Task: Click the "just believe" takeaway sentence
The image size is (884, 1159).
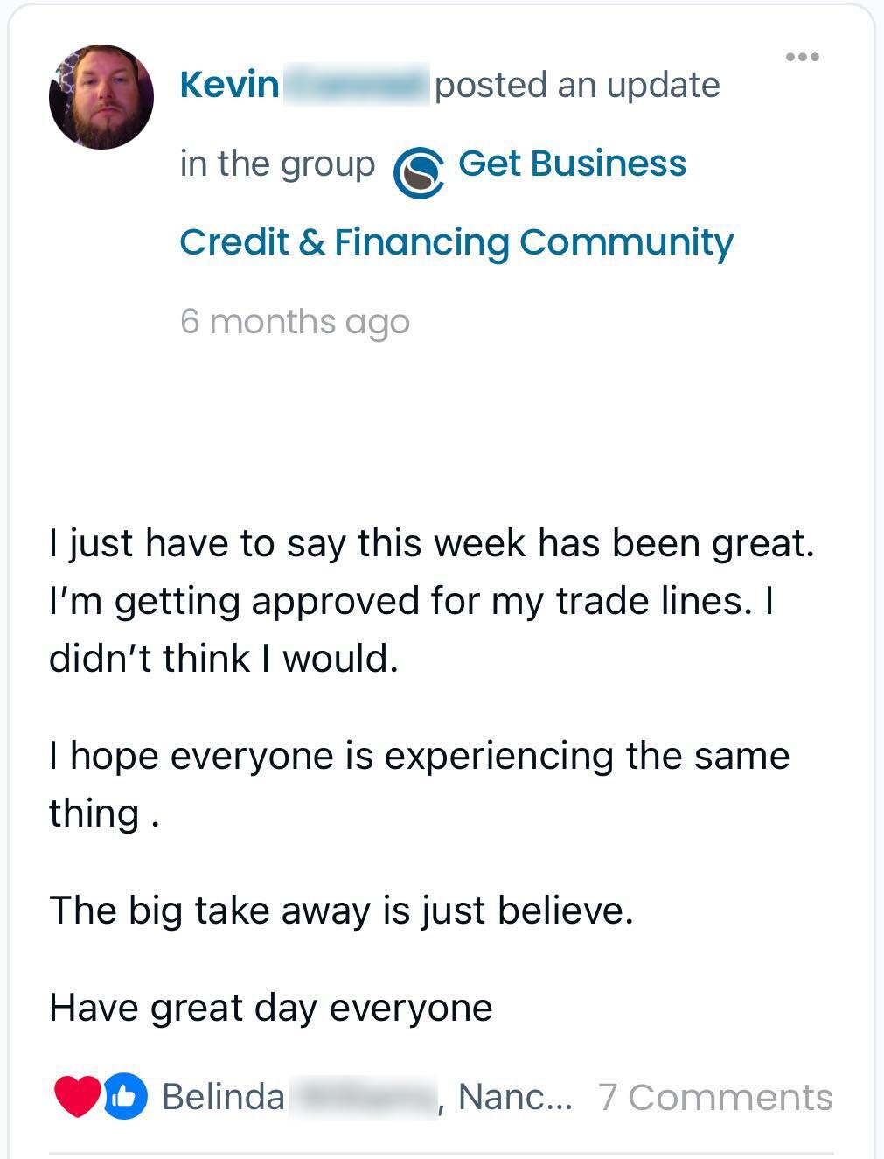Action: click(x=341, y=910)
